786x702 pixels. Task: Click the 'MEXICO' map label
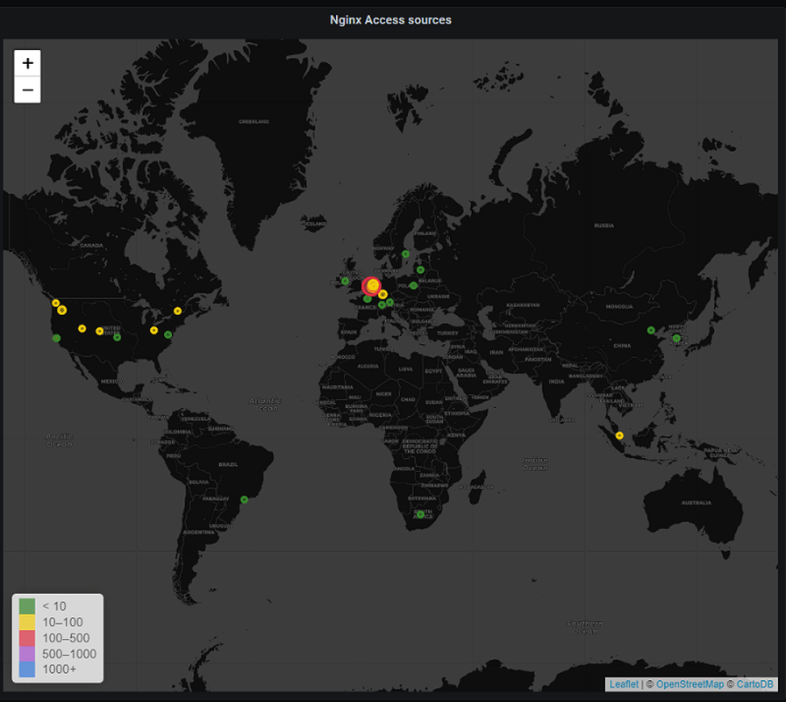(x=111, y=381)
